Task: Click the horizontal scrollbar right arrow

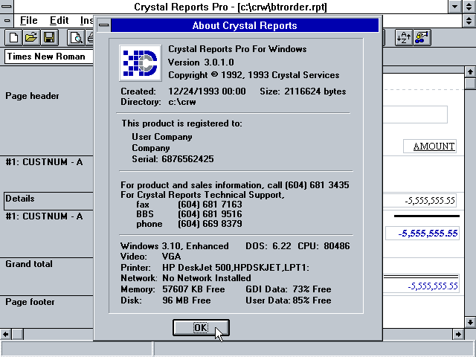Action: (x=458, y=334)
